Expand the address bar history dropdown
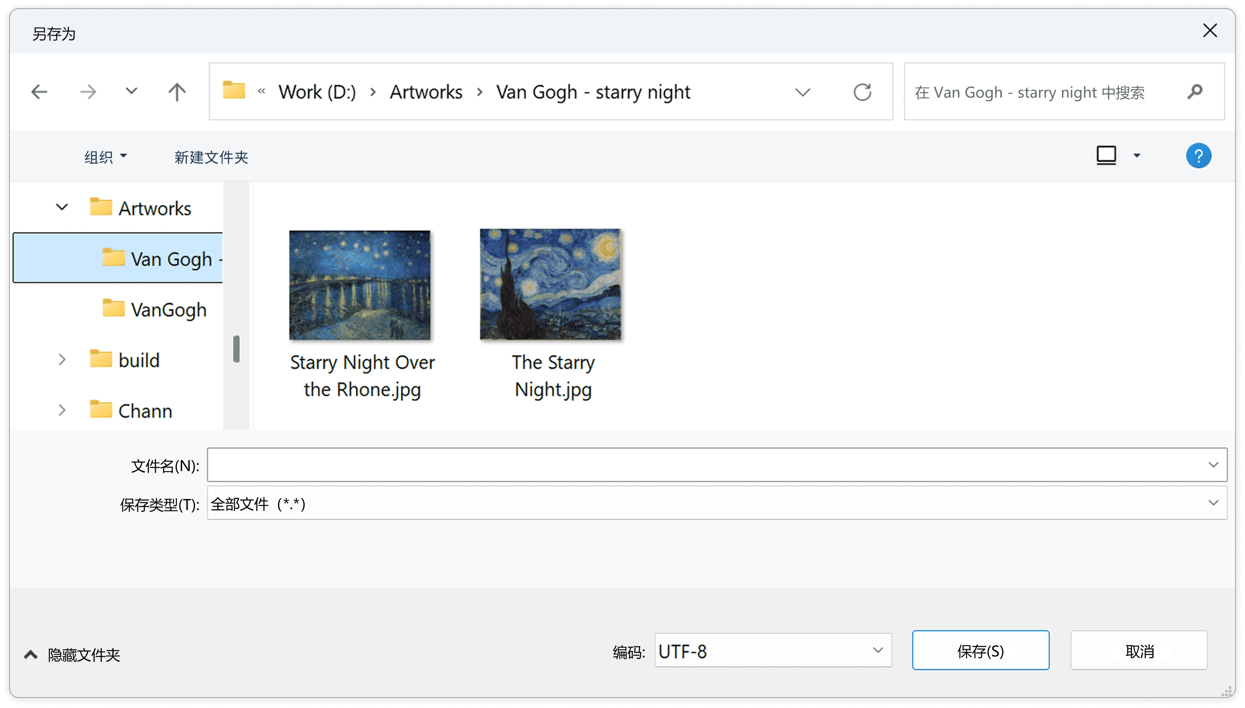The image size is (1245, 708). coord(802,92)
